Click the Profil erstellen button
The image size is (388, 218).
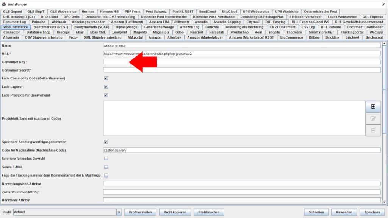(140, 212)
